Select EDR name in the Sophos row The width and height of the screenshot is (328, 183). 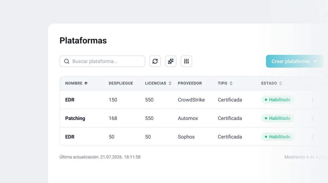[70, 137]
